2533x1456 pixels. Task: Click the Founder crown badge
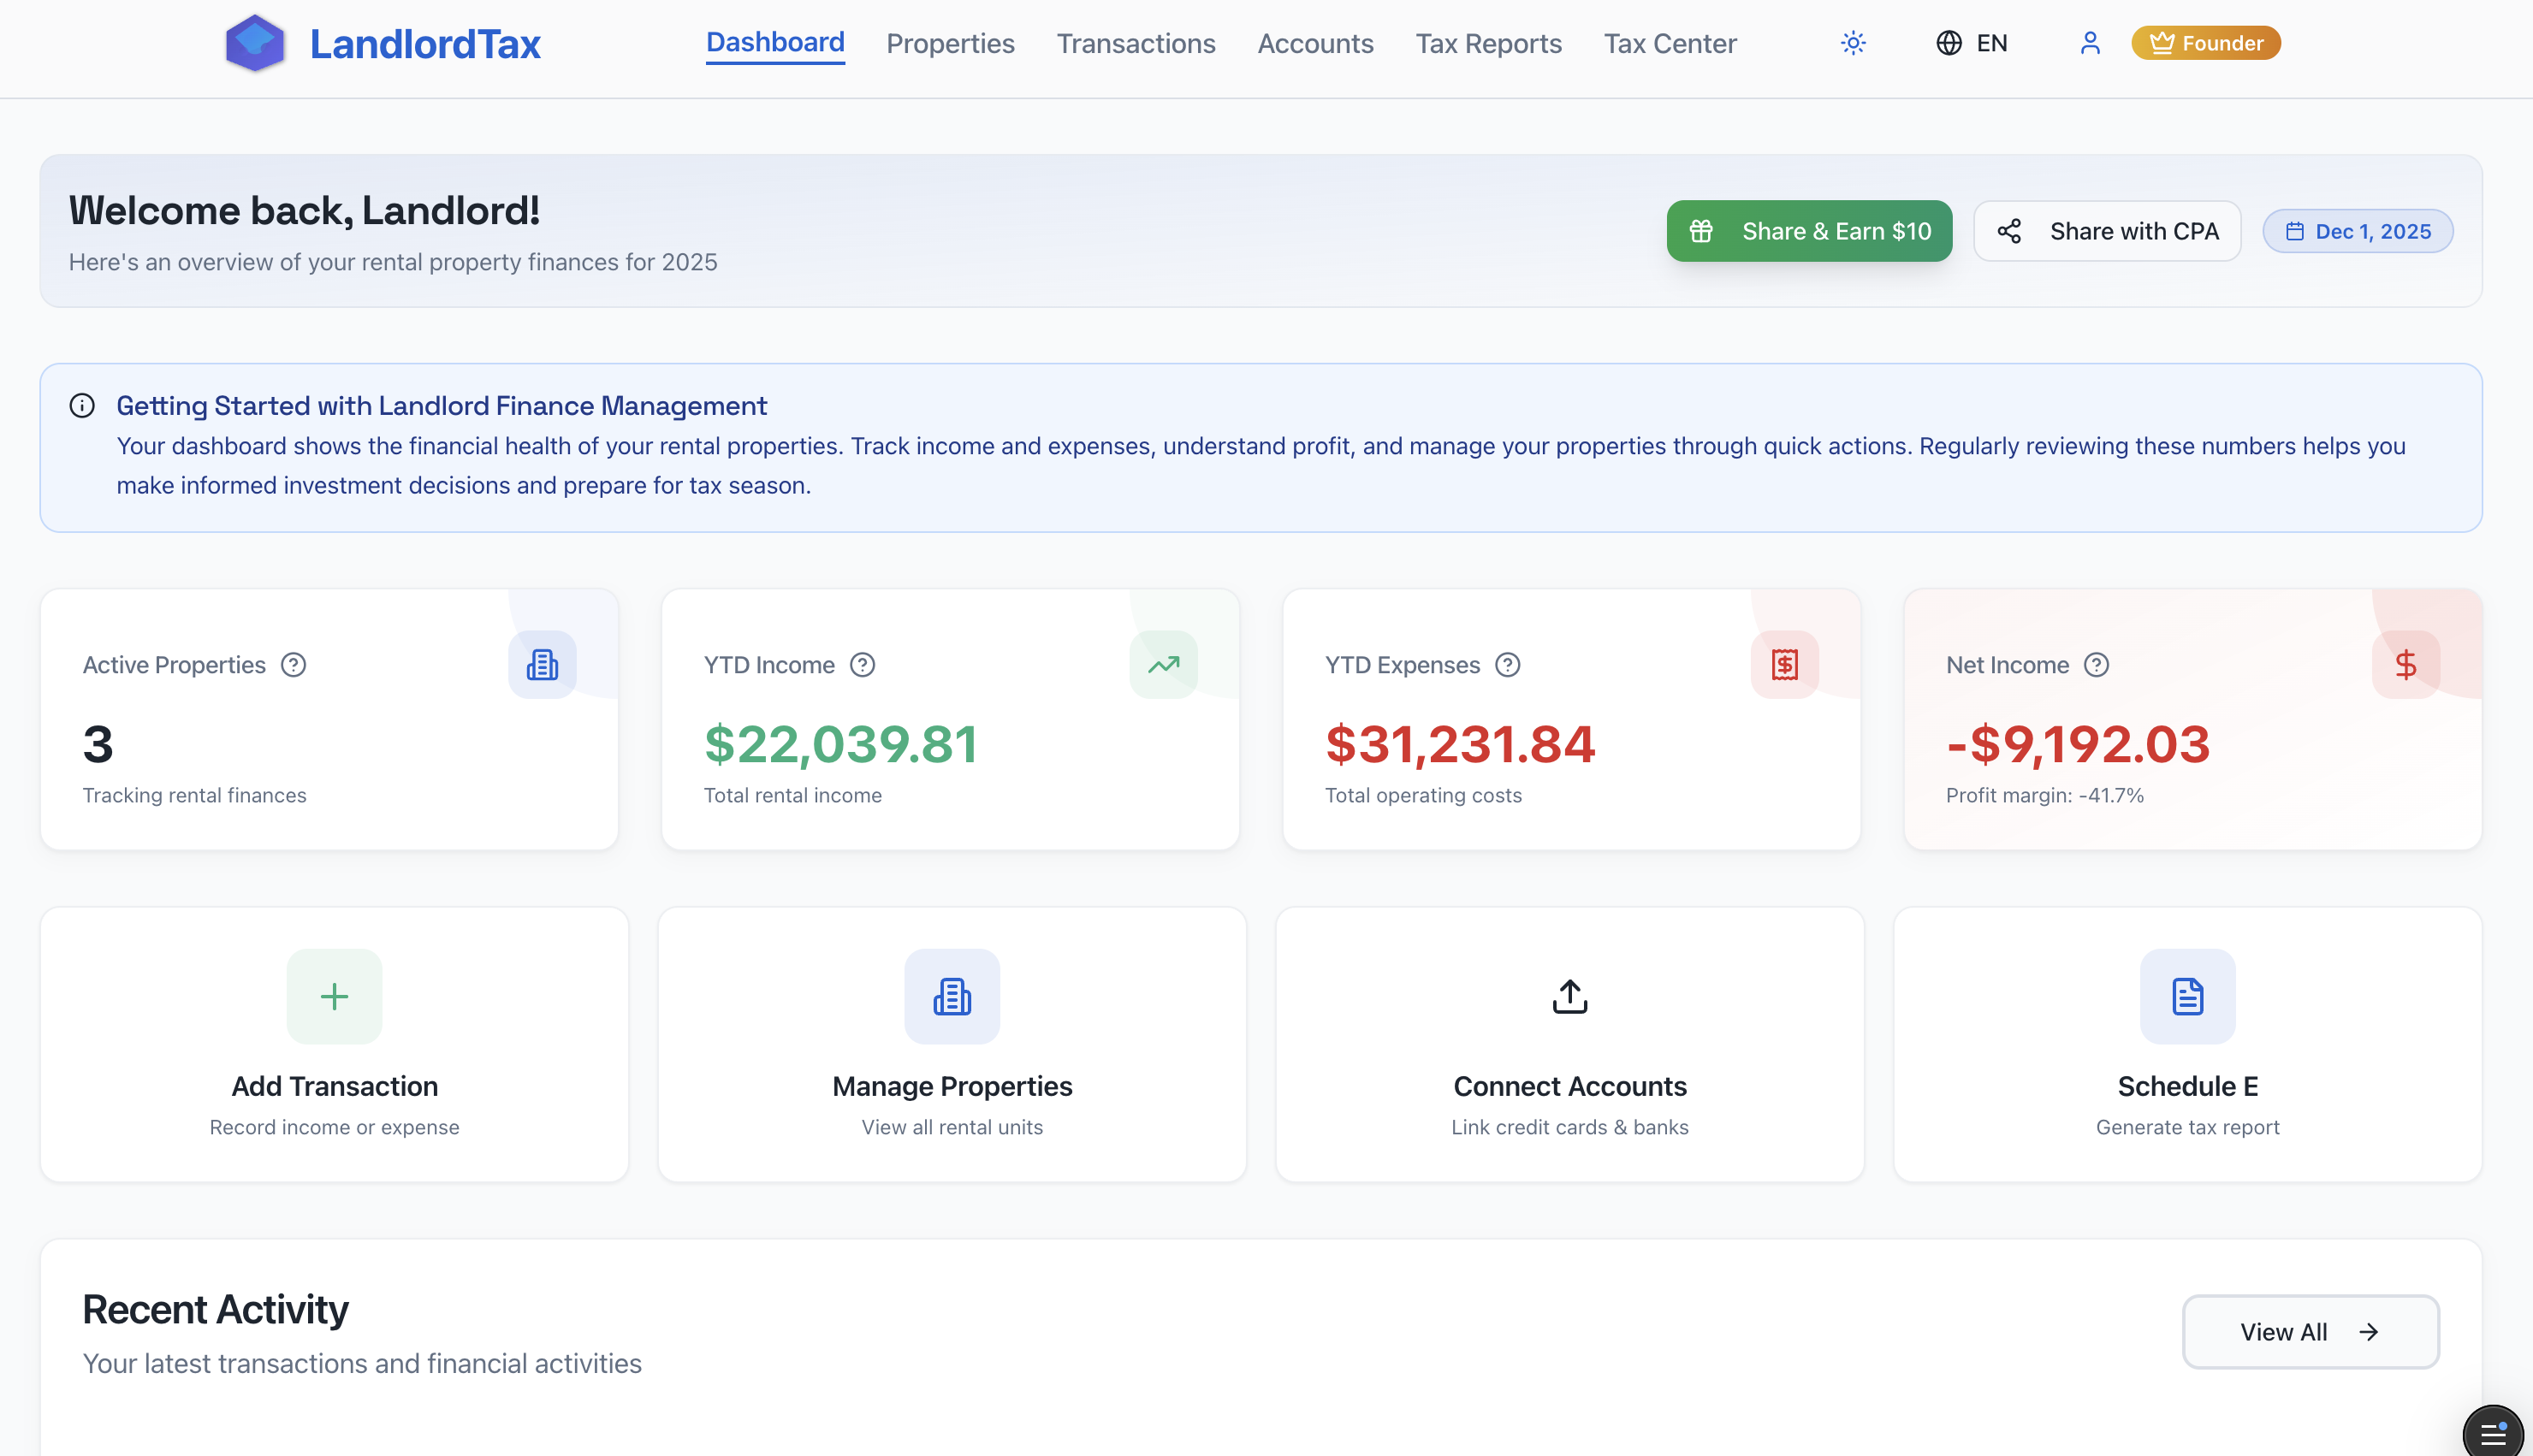[x=2205, y=43]
